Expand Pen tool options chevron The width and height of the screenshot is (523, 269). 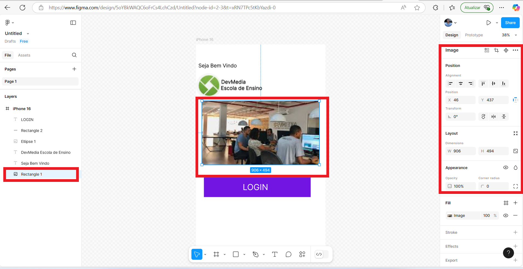pyautogui.click(x=264, y=254)
